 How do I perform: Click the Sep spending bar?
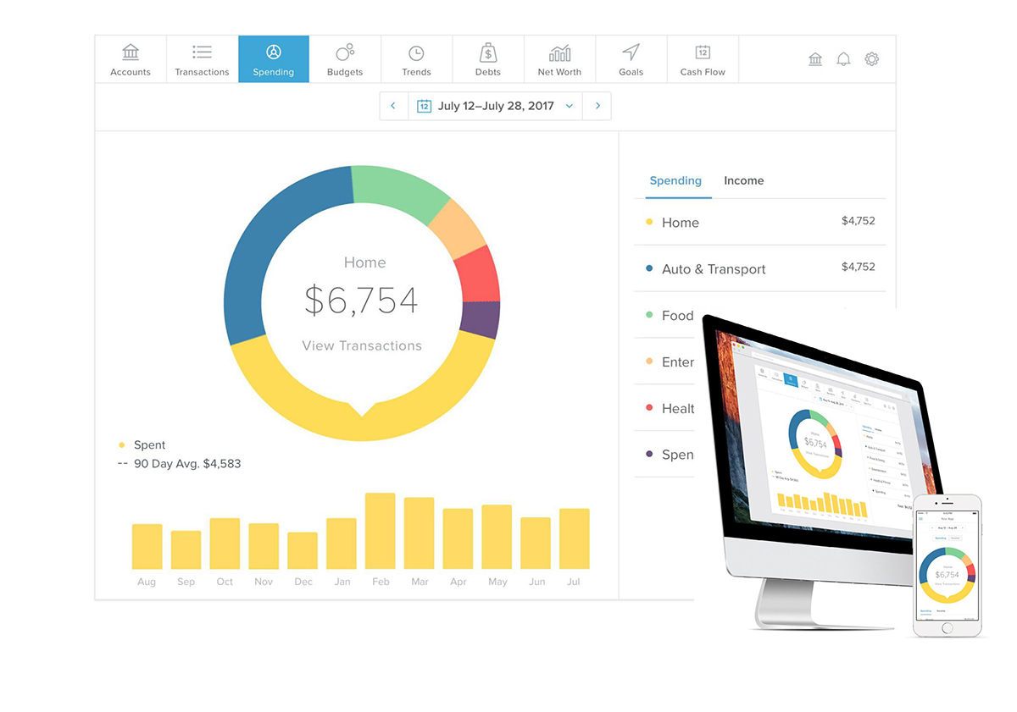(x=186, y=549)
